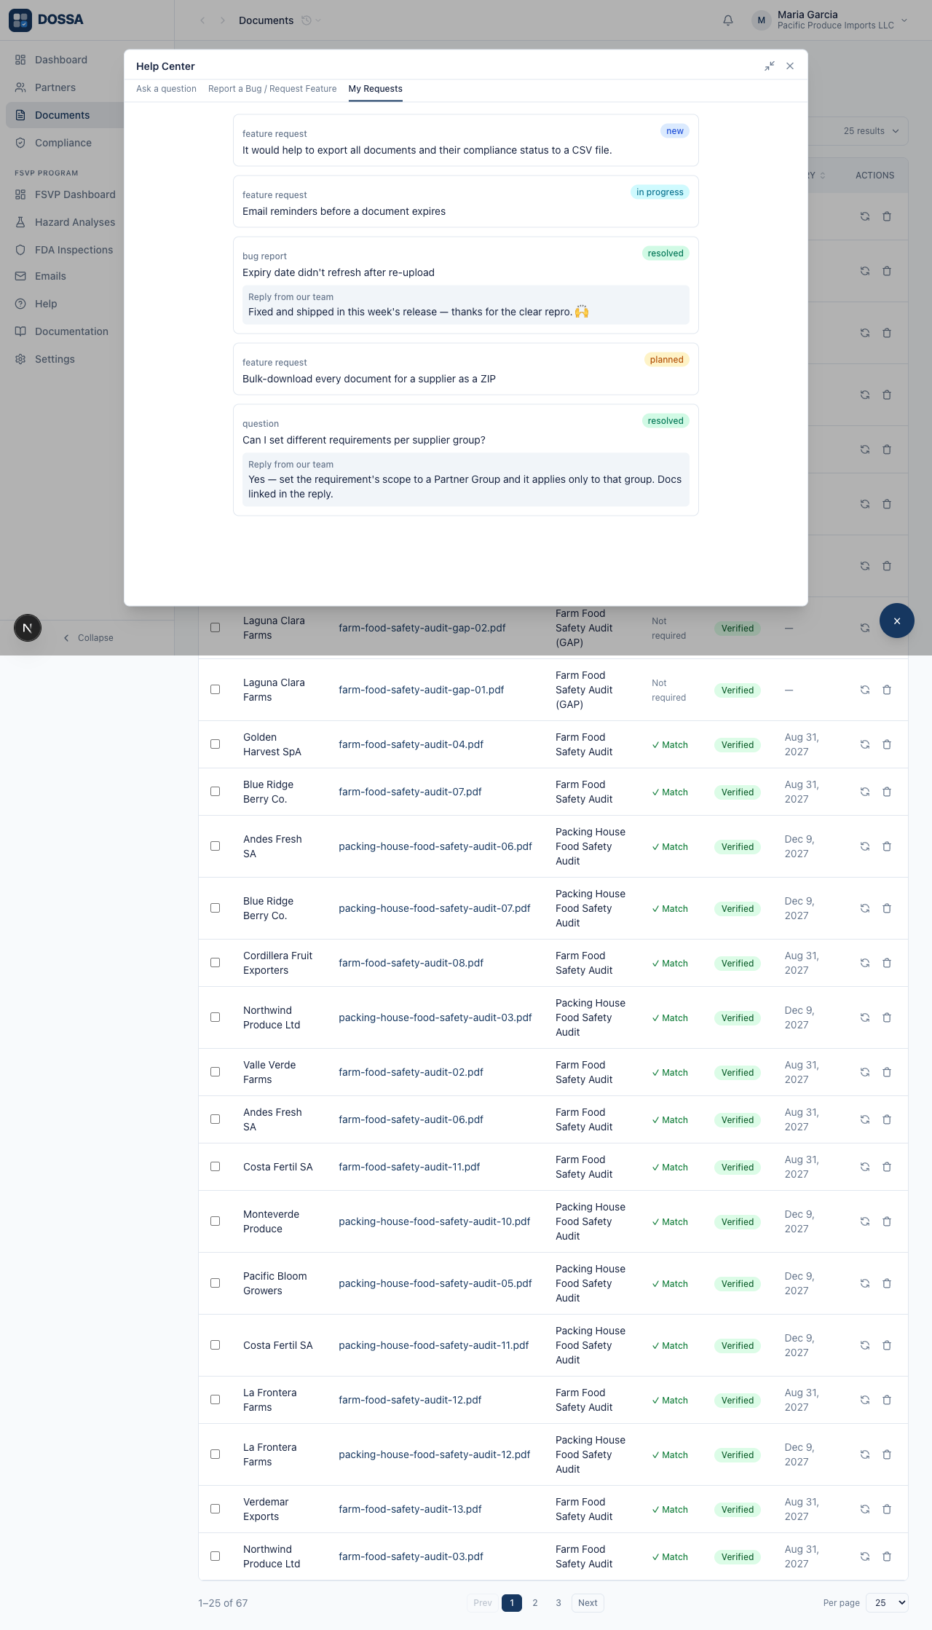Click the 'in progress' status badge
This screenshot has height=1630, width=932.
point(660,192)
